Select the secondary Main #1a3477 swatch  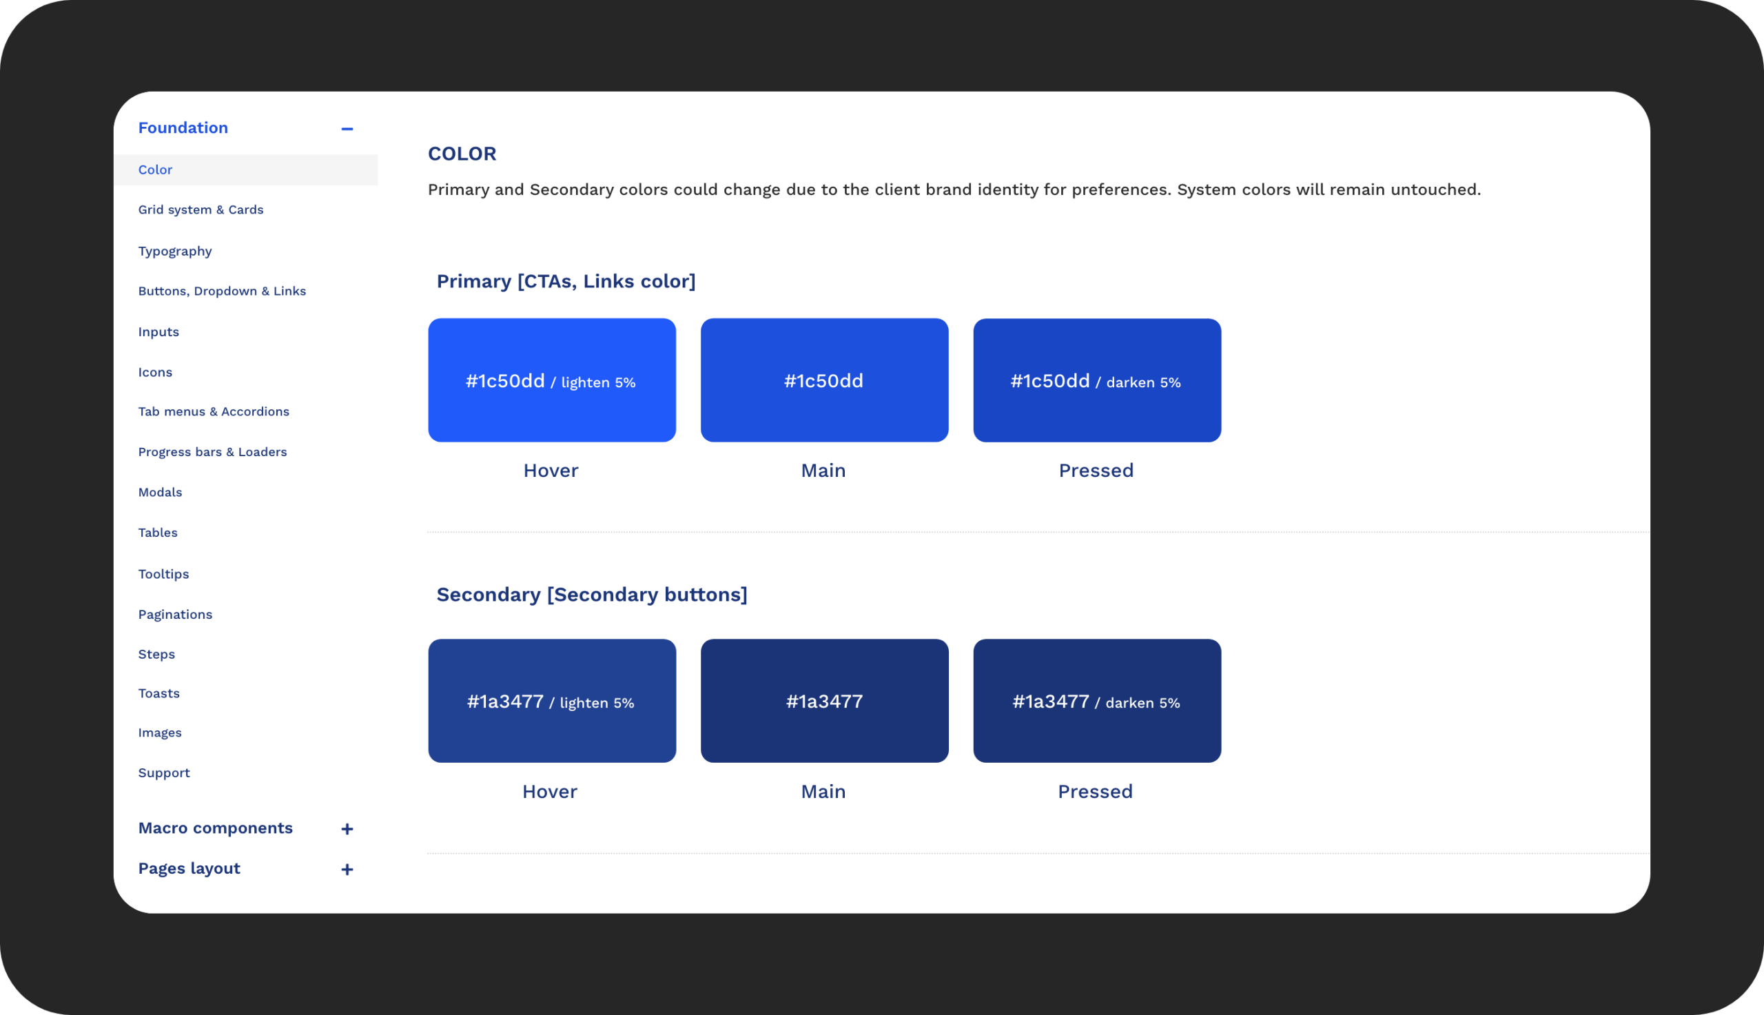pyautogui.click(x=824, y=701)
